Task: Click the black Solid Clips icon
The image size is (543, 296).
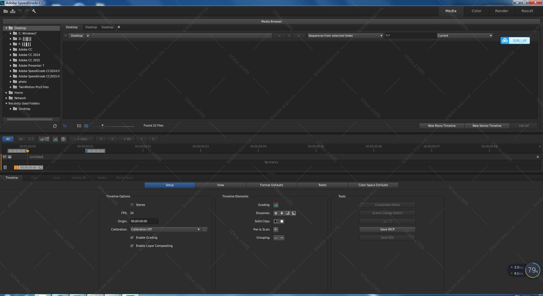Action: (x=276, y=221)
